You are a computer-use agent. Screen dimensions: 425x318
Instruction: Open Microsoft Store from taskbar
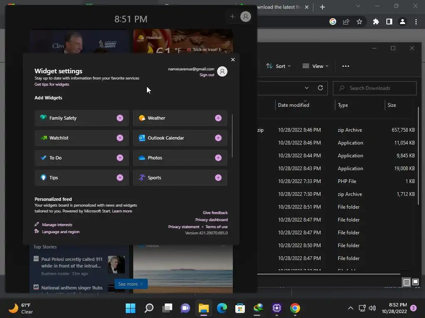240,308
